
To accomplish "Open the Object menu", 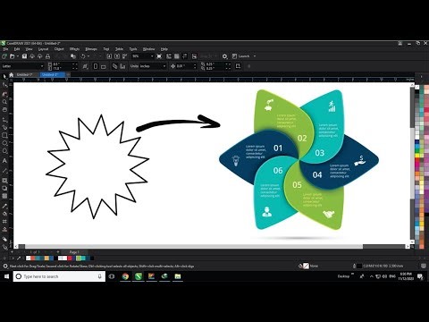I will pos(59,49).
